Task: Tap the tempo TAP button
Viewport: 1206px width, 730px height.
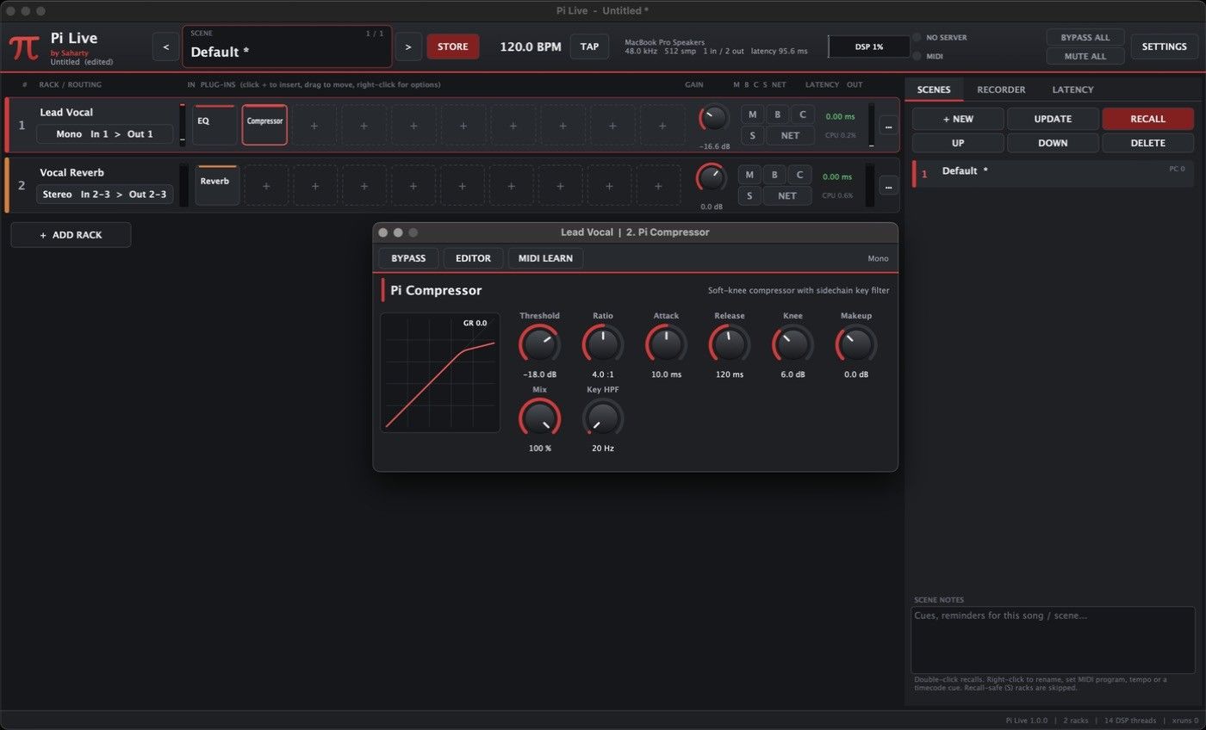Action: (x=589, y=46)
